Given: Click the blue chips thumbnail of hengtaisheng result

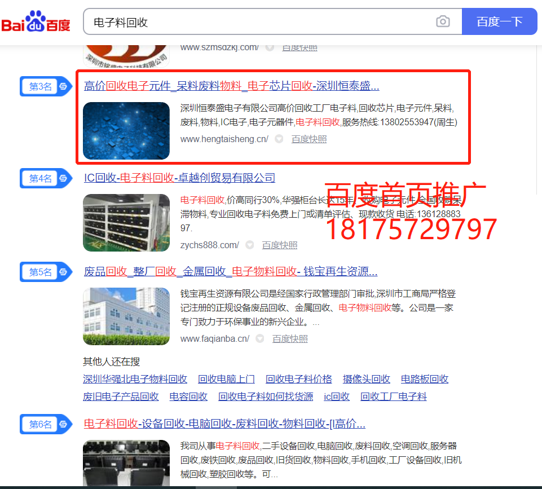Looking at the screenshot, I should 126,131.
